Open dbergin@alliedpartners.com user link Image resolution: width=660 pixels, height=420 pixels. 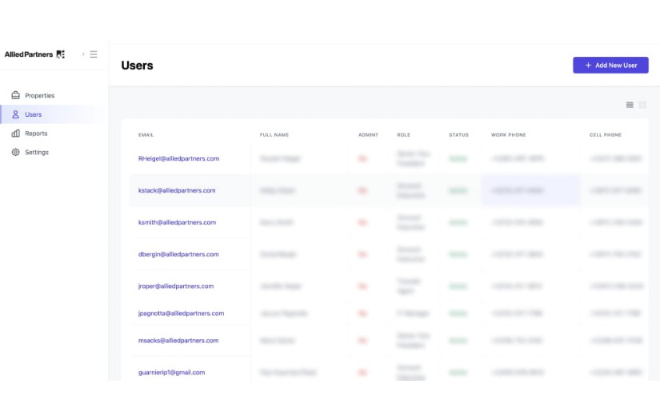[x=178, y=254]
